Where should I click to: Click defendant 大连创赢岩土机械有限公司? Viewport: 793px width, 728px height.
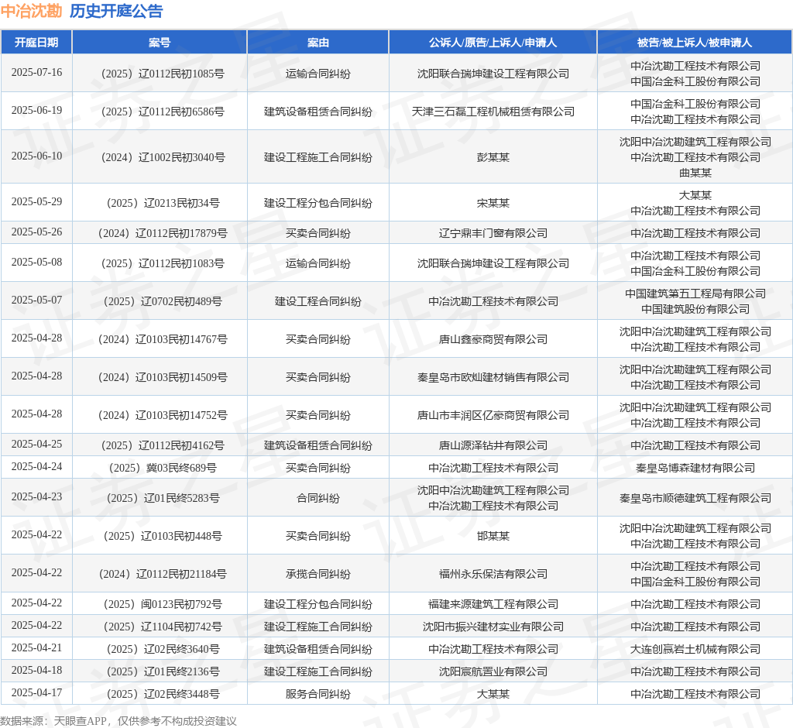click(695, 649)
